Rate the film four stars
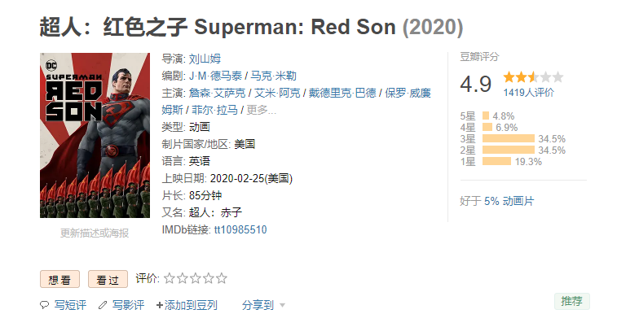Image resolution: width=617 pixels, height=327 pixels. tap(209, 278)
